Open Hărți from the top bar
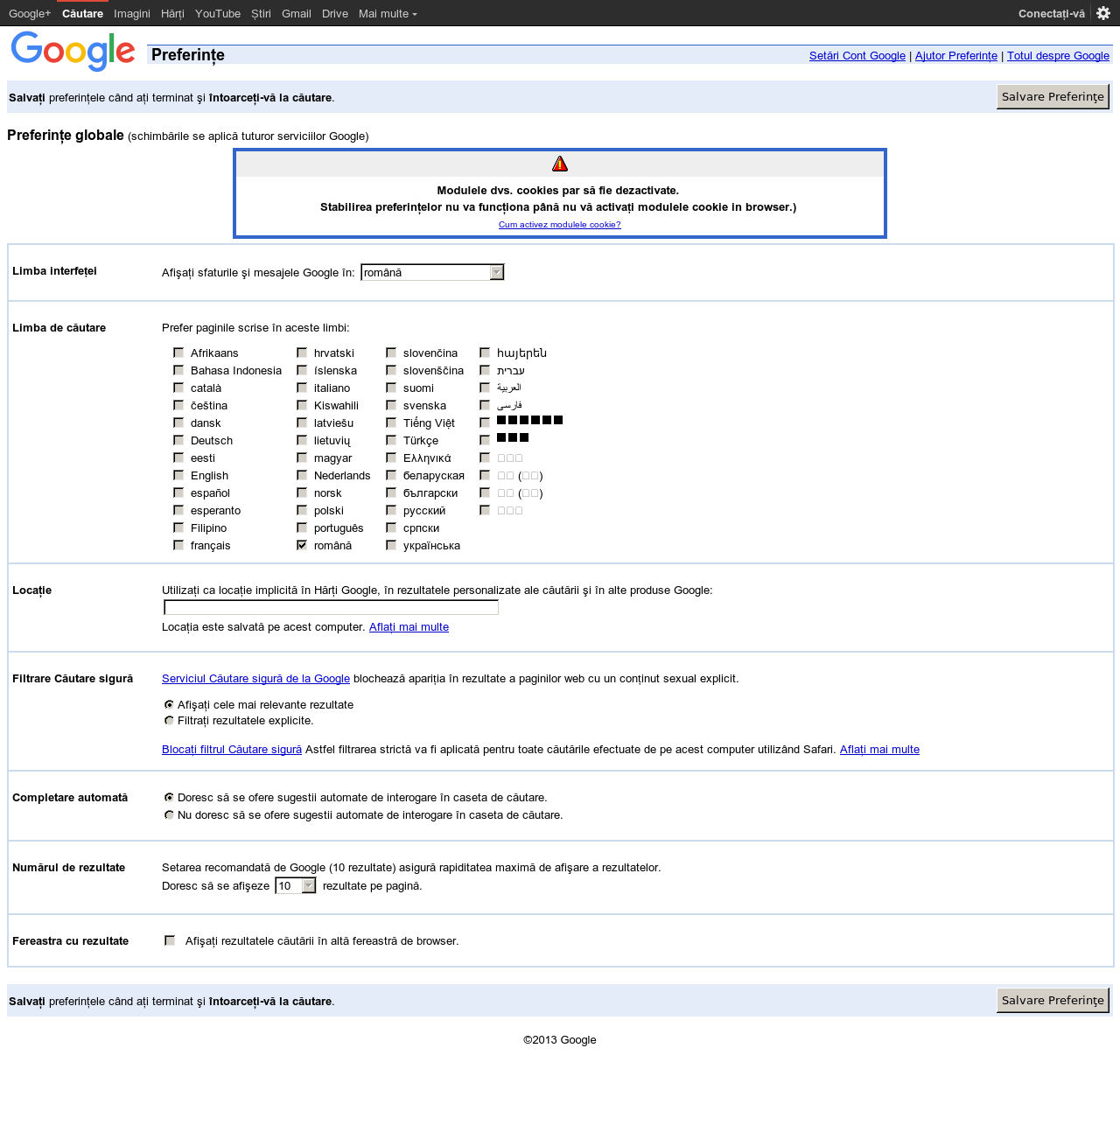This screenshot has width=1120, height=1146. [x=172, y=13]
